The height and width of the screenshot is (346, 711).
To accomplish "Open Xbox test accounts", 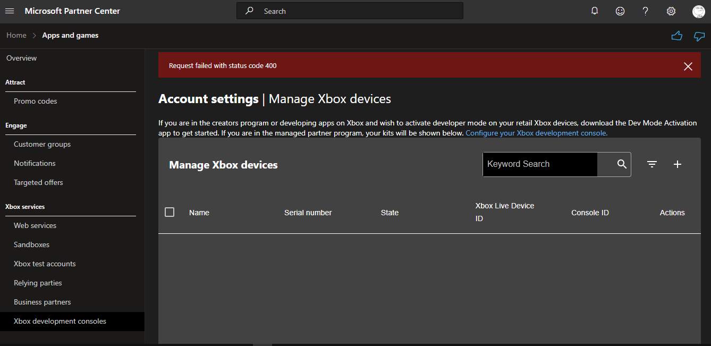I will point(45,264).
